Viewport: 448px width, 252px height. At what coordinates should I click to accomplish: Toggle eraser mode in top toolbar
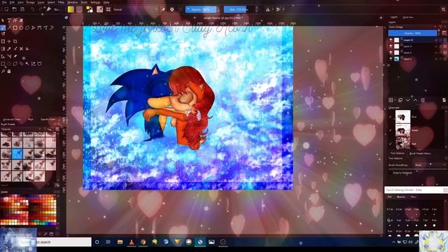click(x=163, y=9)
